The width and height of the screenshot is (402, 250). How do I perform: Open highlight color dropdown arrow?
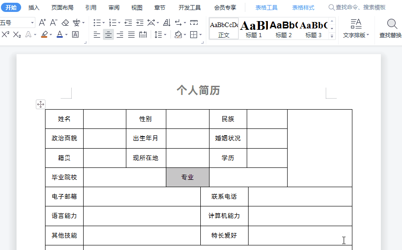click(x=51, y=34)
